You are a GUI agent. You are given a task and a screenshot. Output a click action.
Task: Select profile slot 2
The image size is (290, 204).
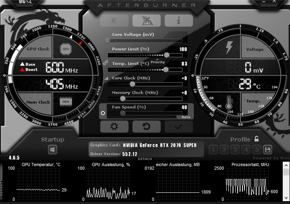click(x=224, y=150)
